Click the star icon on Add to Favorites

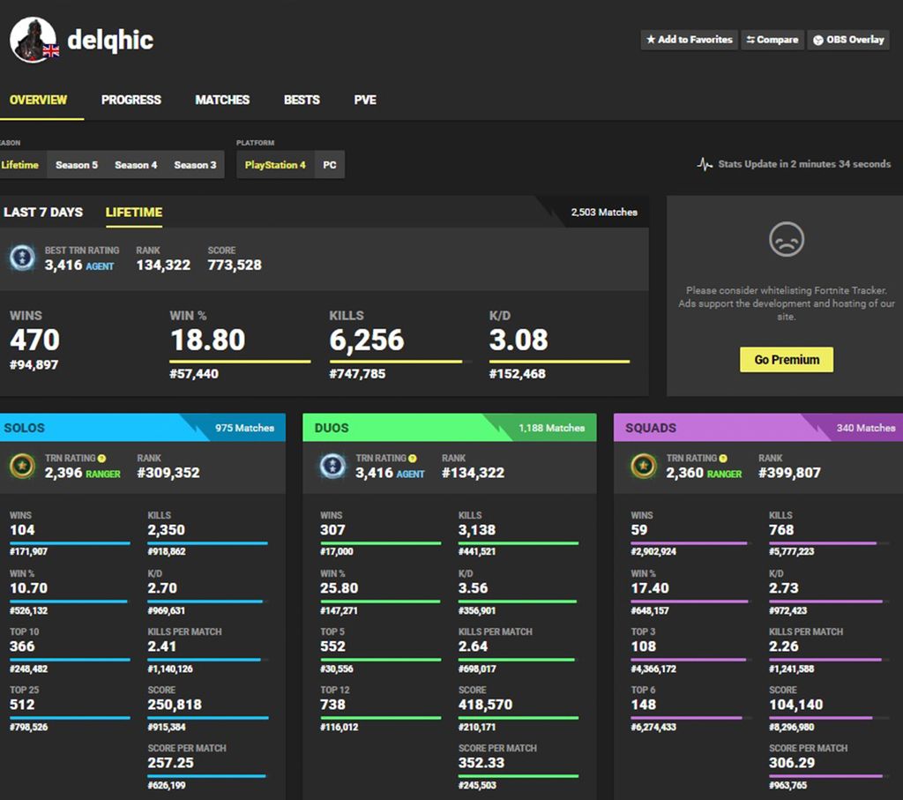pyautogui.click(x=652, y=40)
